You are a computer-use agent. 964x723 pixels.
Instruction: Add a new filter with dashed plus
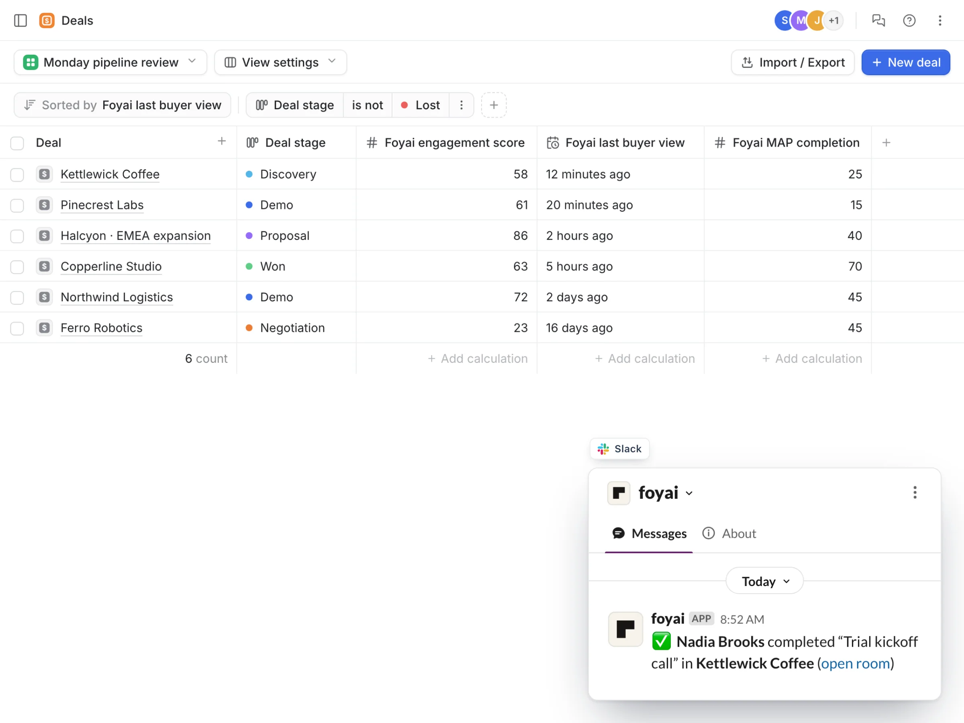pos(494,105)
